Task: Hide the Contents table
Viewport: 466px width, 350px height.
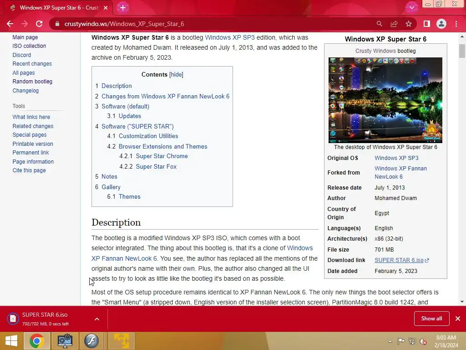Action: point(176,74)
